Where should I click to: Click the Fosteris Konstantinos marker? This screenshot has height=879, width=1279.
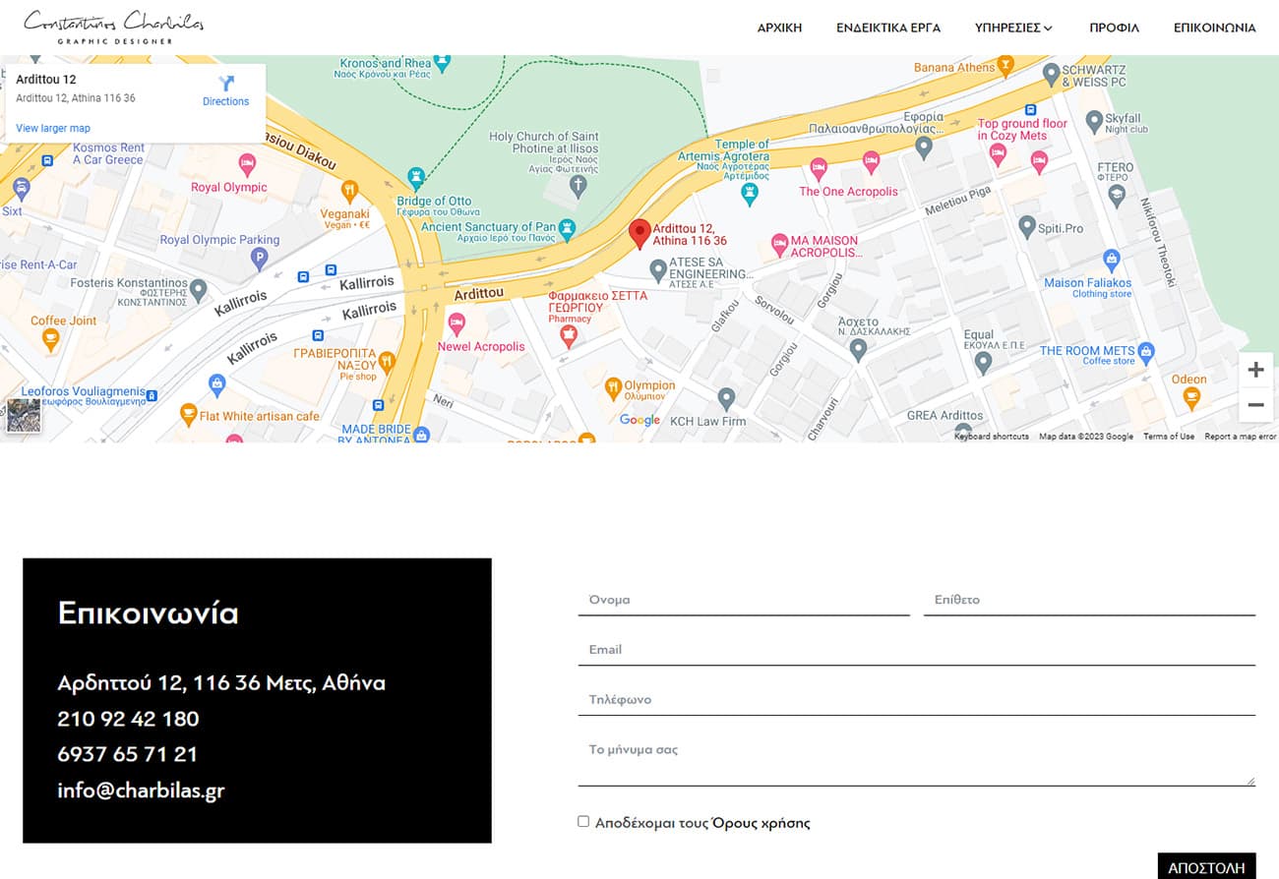pyautogui.click(x=198, y=290)
